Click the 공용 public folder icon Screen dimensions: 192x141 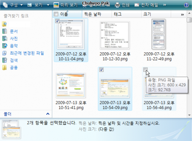pyautogui.click(x=5, y=67)
